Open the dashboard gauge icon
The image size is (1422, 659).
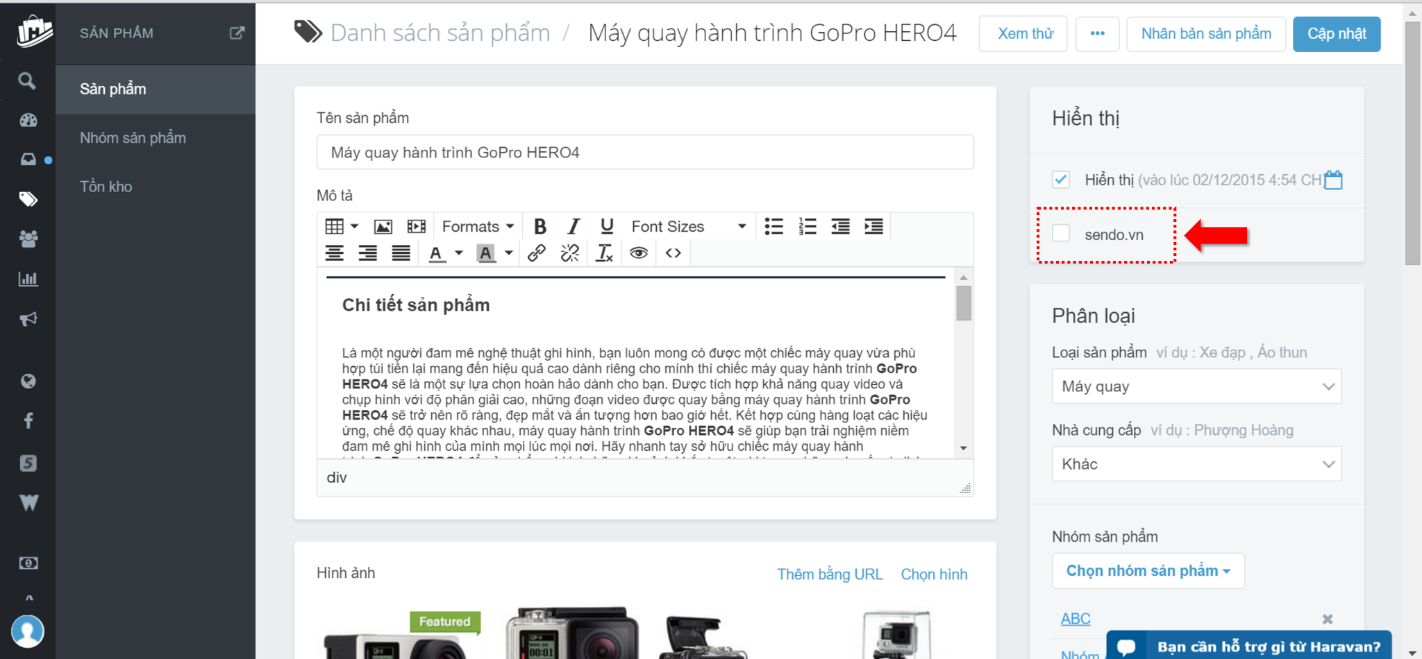[28, 120]
